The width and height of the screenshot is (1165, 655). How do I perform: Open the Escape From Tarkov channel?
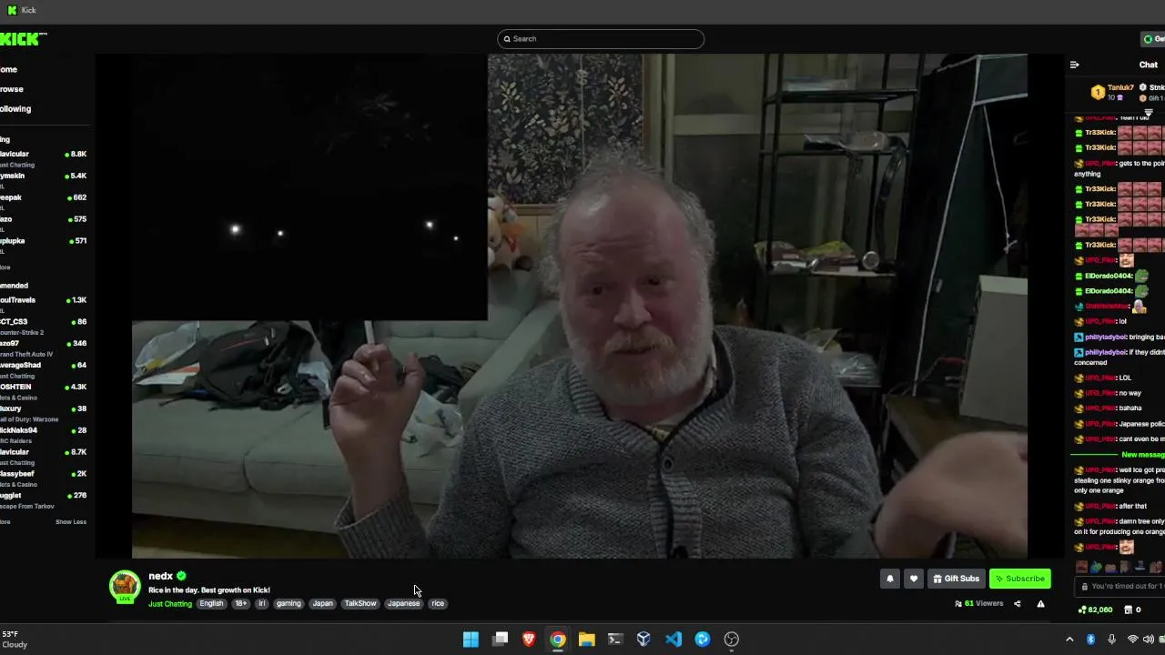coord(44,499)
